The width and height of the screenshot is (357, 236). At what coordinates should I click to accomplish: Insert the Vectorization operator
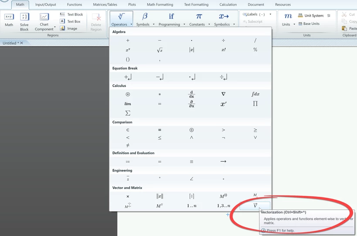coord(255,206)
